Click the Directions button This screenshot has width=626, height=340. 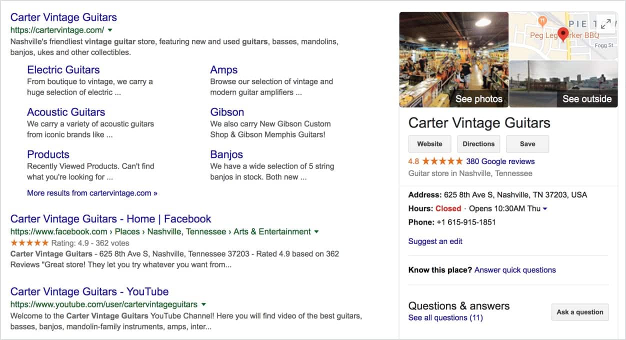click(x=478, y=144)
